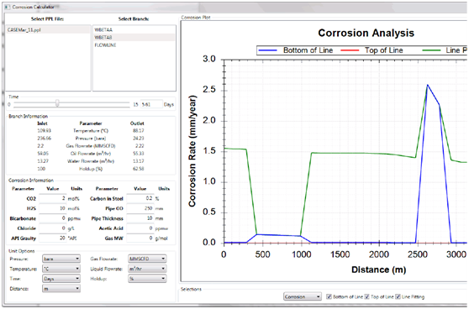Click outlet Temperature value 88.17
The image size is (469, 309).
point(138,131)
